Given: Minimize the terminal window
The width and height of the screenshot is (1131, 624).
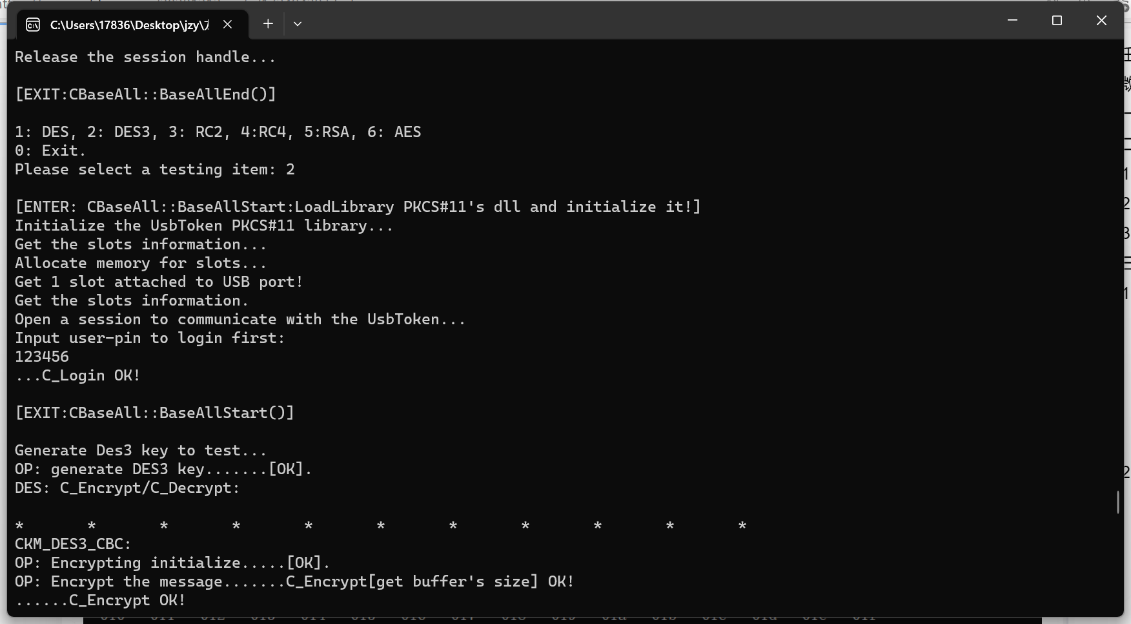Looking at the screenshot, I should [x=1012, y=21].
